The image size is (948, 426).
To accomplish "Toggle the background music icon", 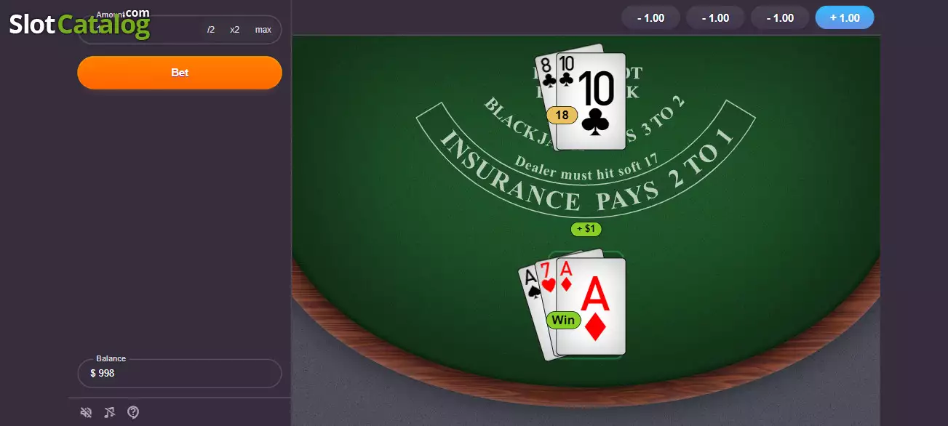I will pos(109,413).
